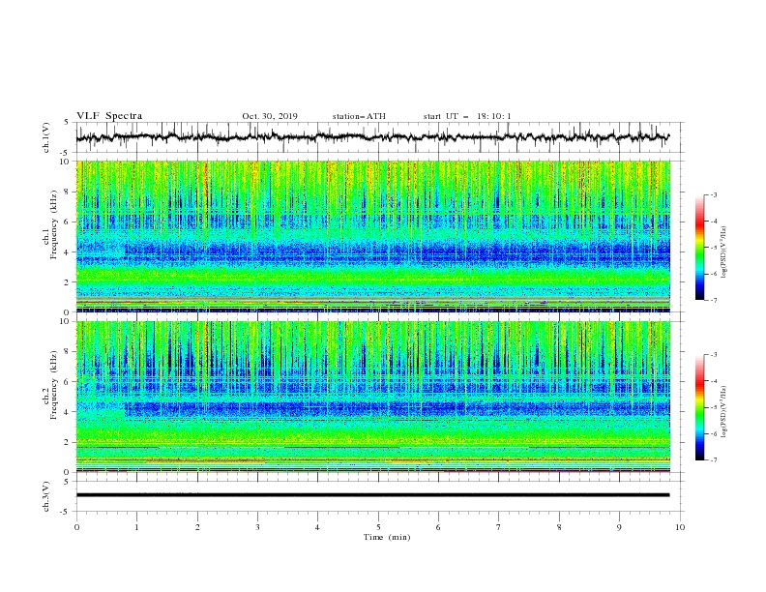Click the ch.2 spectrogram plot area

click(x=373, y=397)
